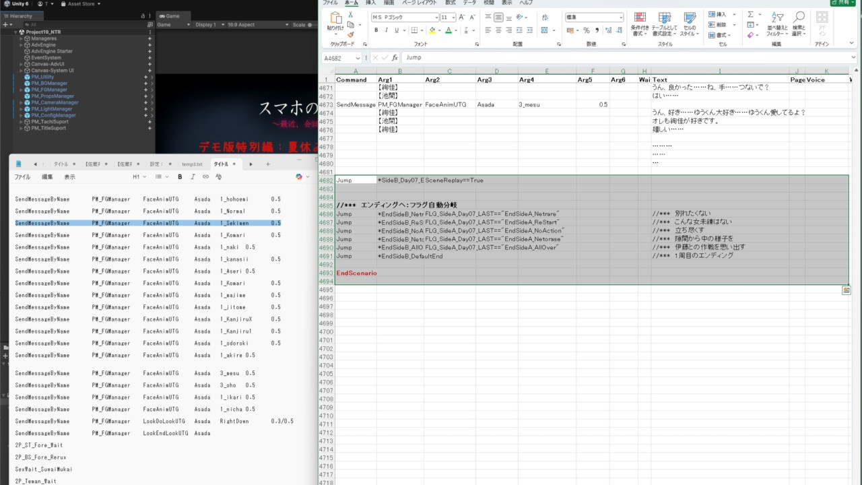Toggle bold in Excel ribbon
Image resolution: width=862 pixels, height=485 pixels.
pos(376,30)
